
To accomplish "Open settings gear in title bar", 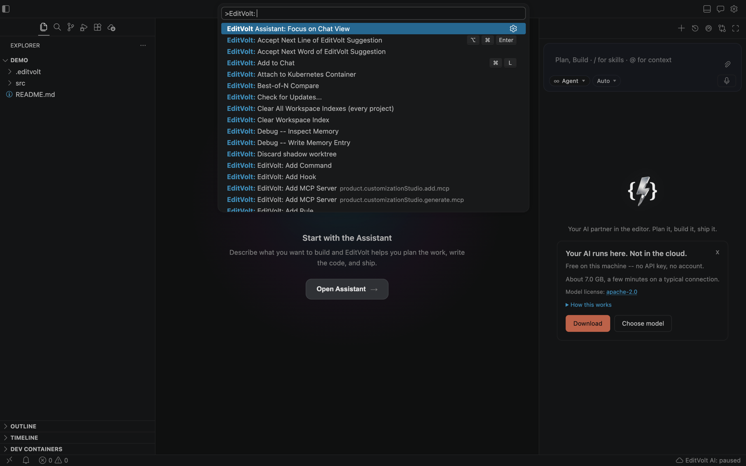I will pyautogui.click(x=734, y=9).
